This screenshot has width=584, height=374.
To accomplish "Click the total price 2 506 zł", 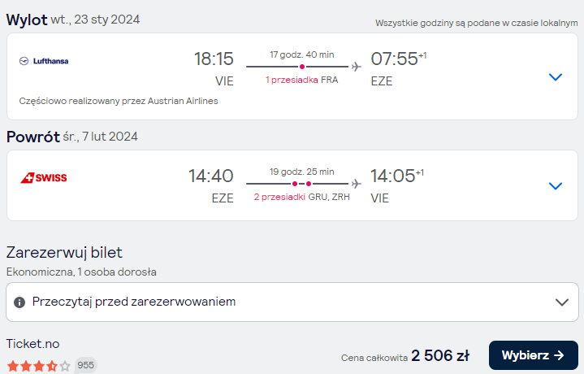I will (x=440, y=356).
